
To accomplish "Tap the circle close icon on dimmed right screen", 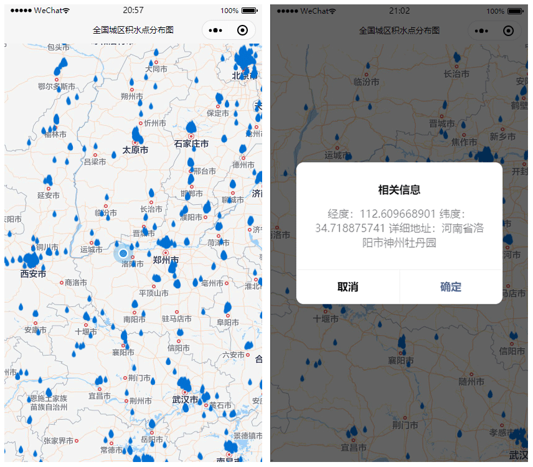I will click(x=508, y=31).
